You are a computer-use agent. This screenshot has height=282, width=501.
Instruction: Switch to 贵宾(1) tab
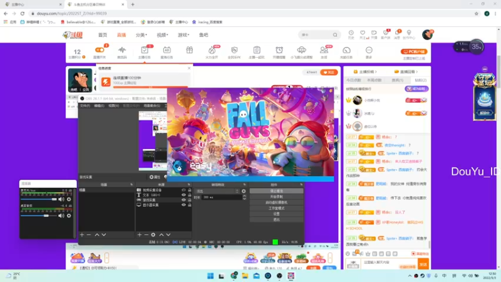(x=398, y=80)
